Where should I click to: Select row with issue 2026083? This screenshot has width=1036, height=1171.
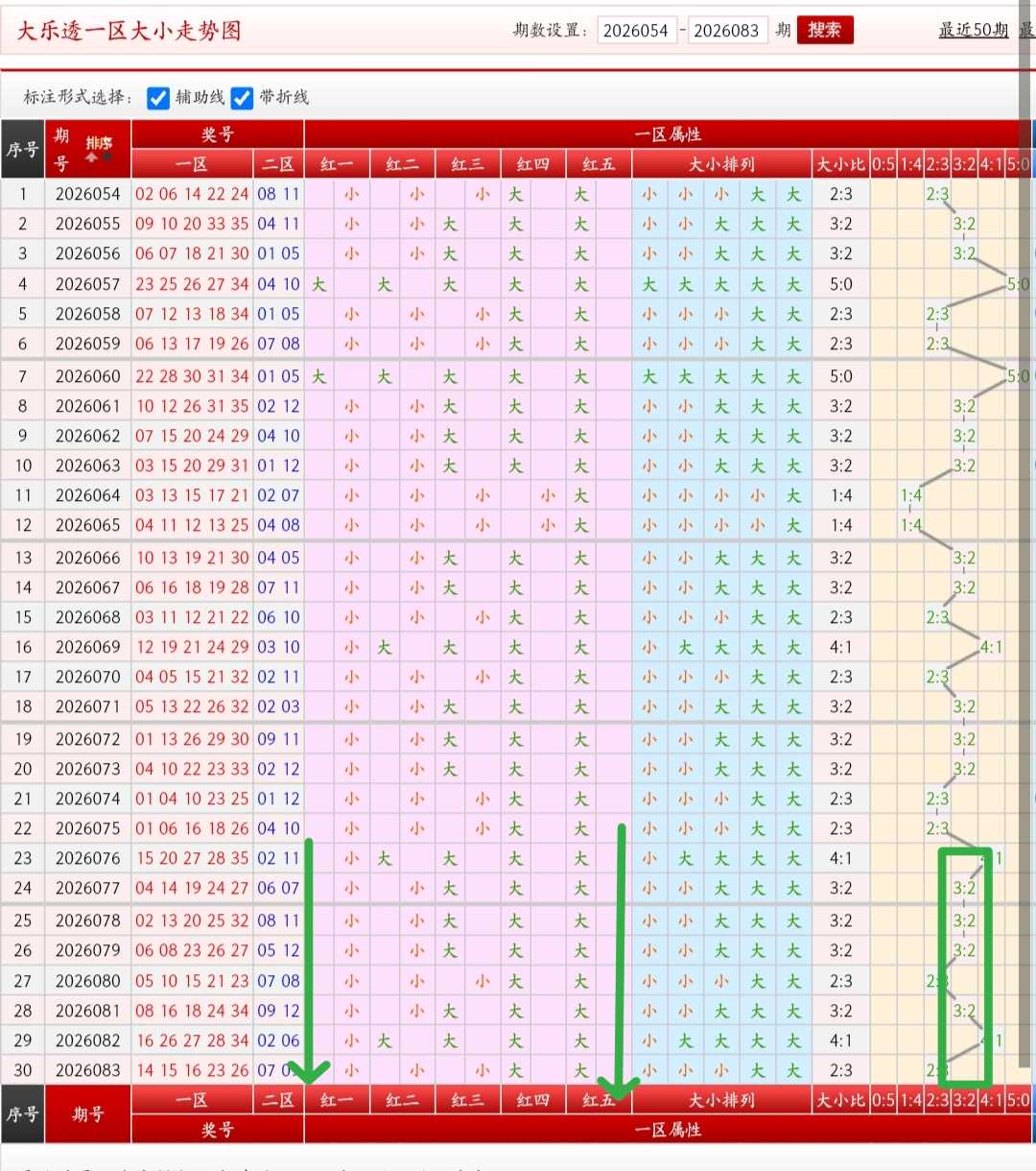pyautogui.click(x=518, y=1070)
